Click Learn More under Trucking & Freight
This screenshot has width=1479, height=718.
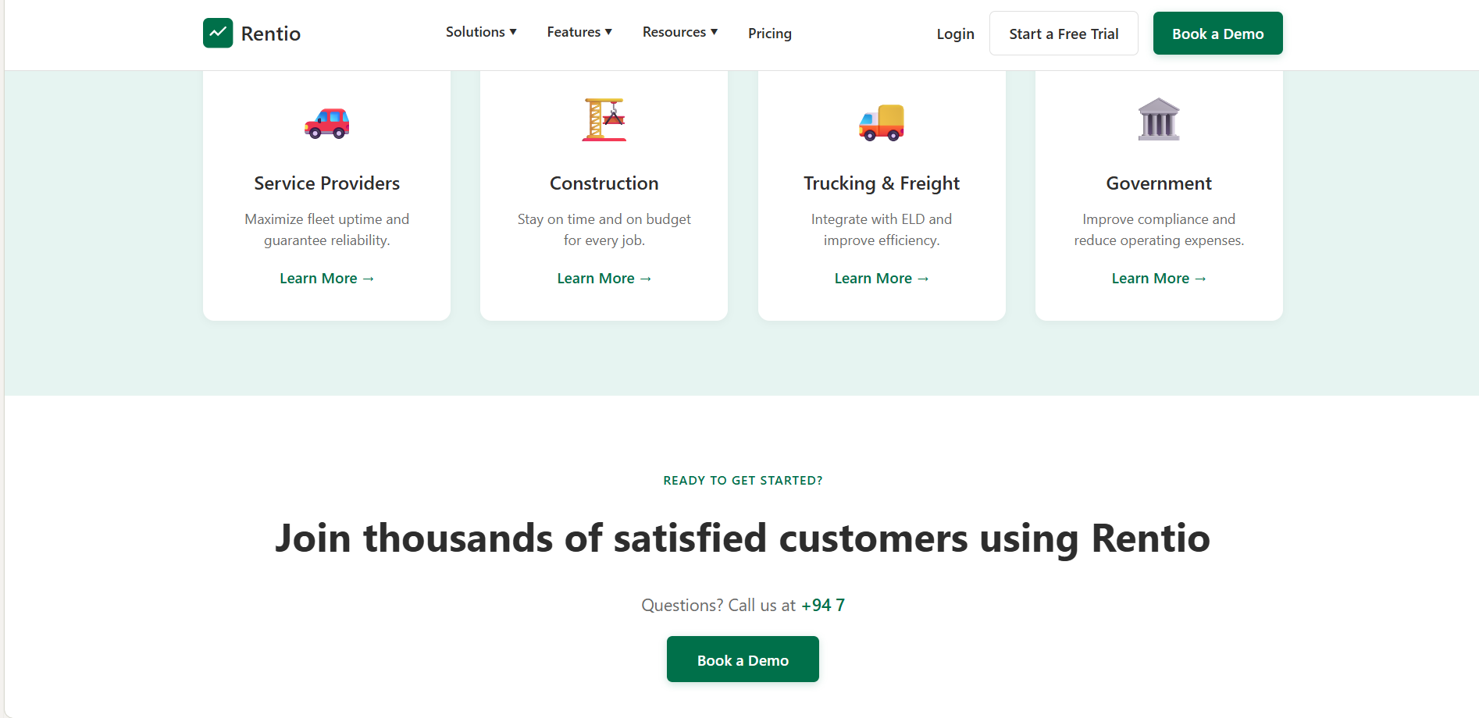click(881, 278)
